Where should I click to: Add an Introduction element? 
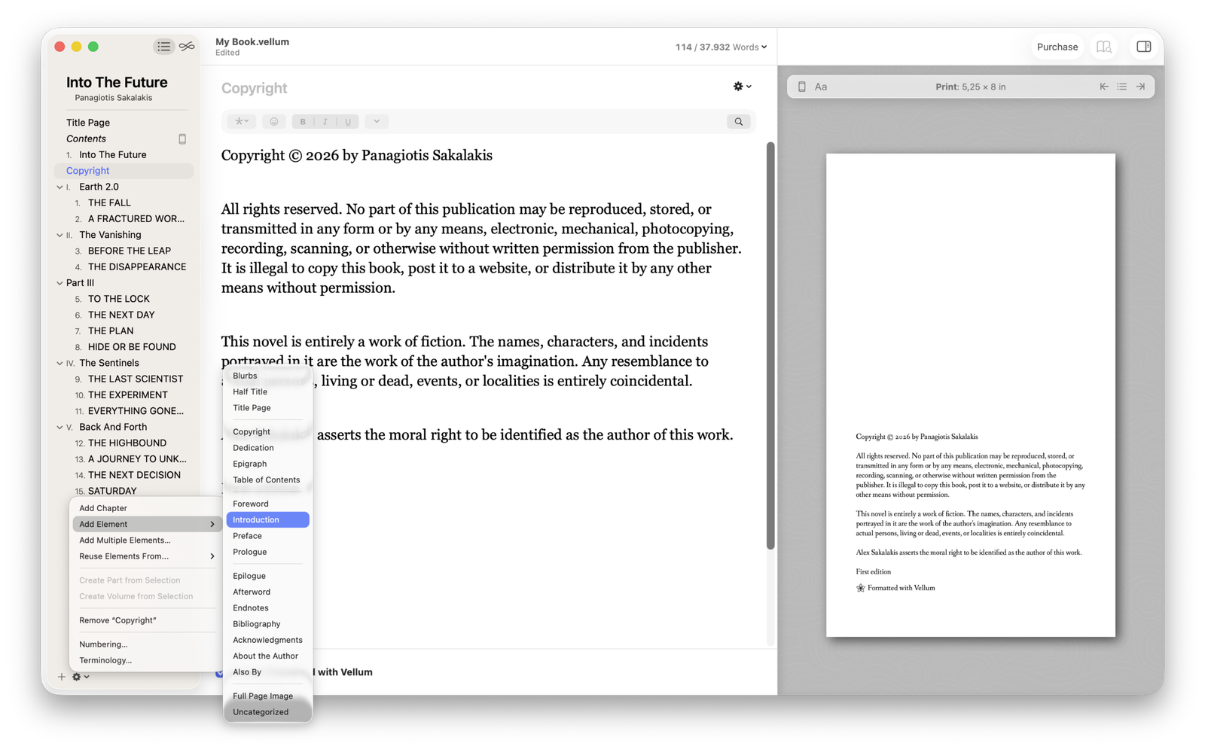[x=267, y=520]
